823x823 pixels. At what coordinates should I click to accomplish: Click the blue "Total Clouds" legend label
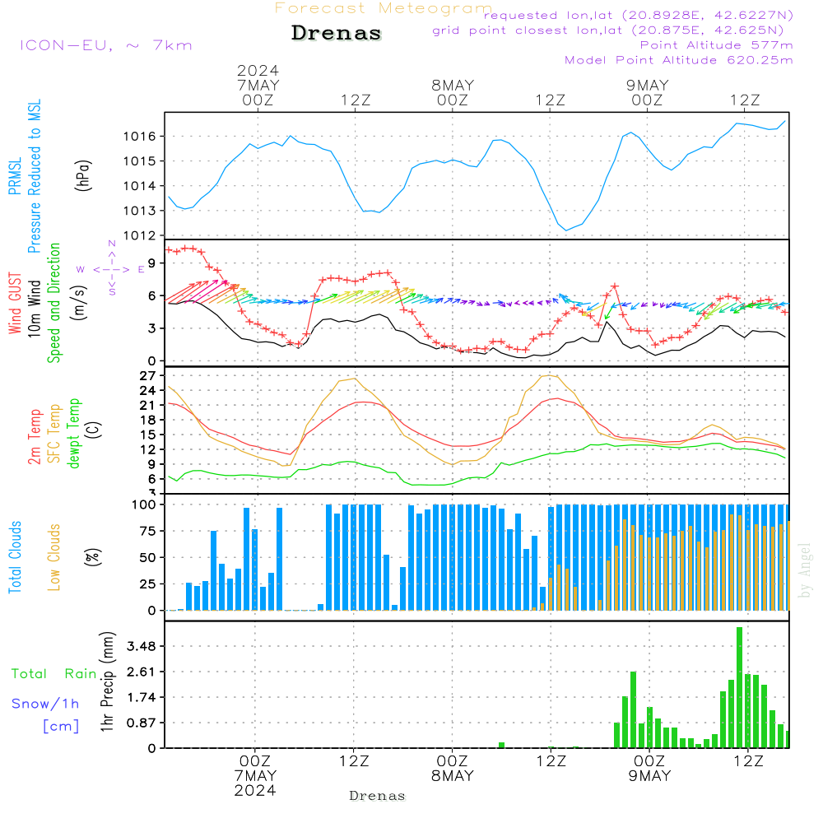coord(15,557)
